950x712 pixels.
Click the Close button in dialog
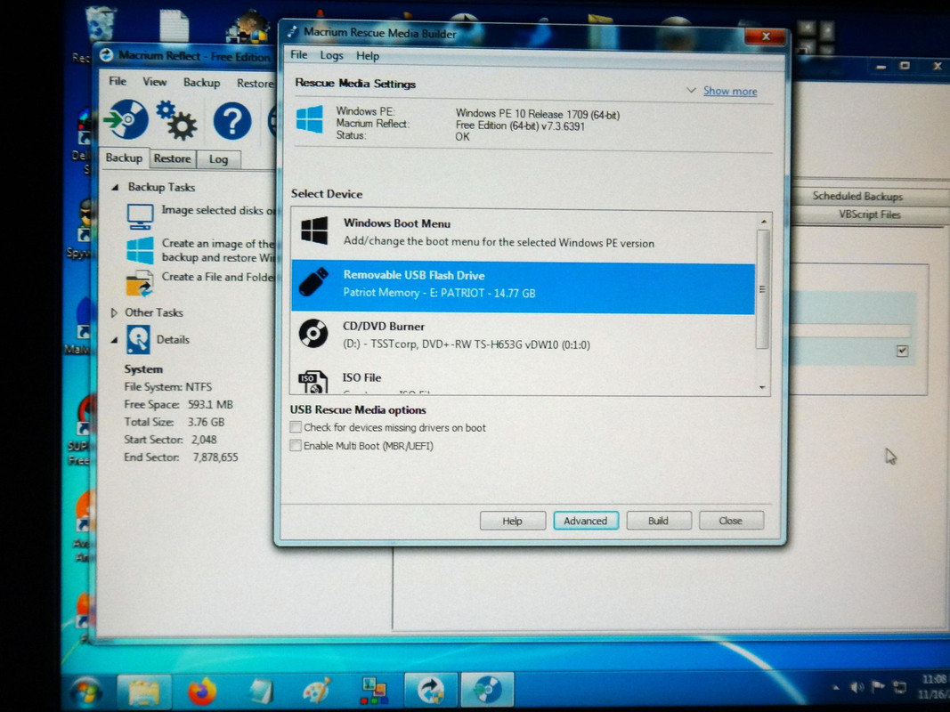pyautogui.click(x=731, y=521)
